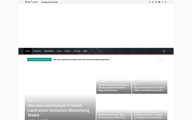
Task: Click Gesundheit category tag above Abnehmen article
Action: click(x=103, y=82)
